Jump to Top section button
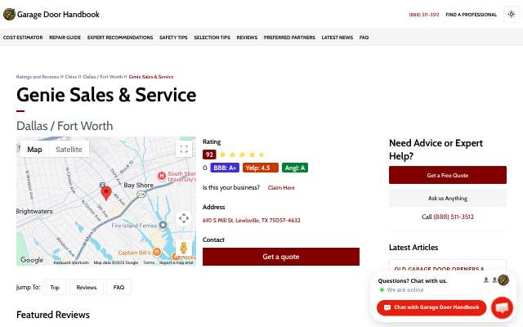 click(55, 287)
